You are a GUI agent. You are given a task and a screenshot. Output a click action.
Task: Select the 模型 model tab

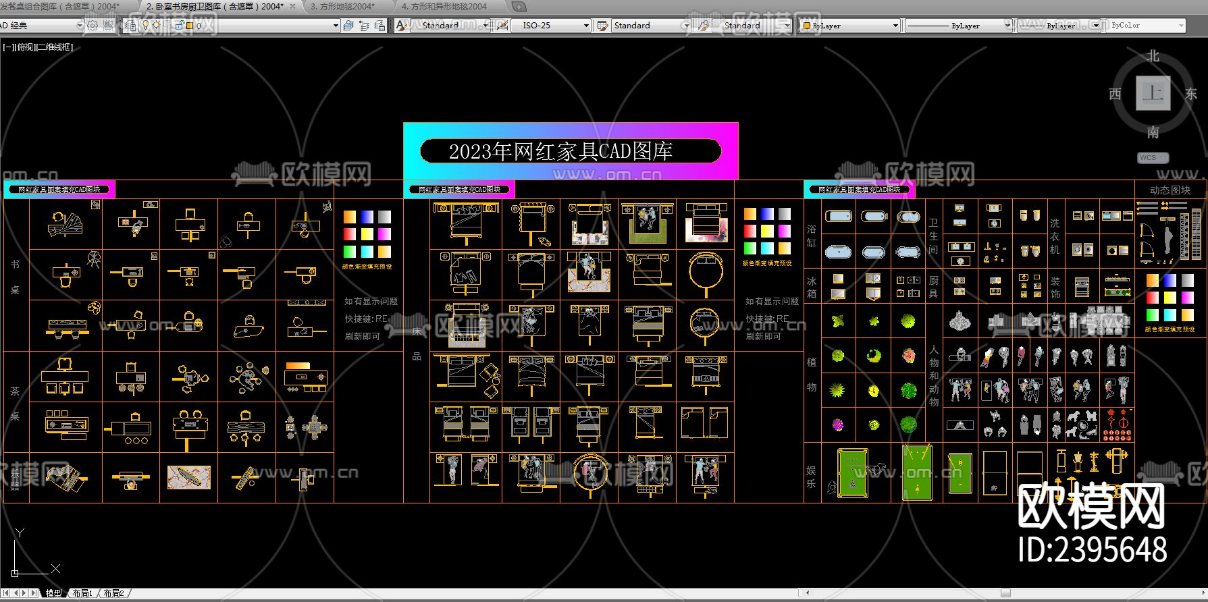pos(53,593)
